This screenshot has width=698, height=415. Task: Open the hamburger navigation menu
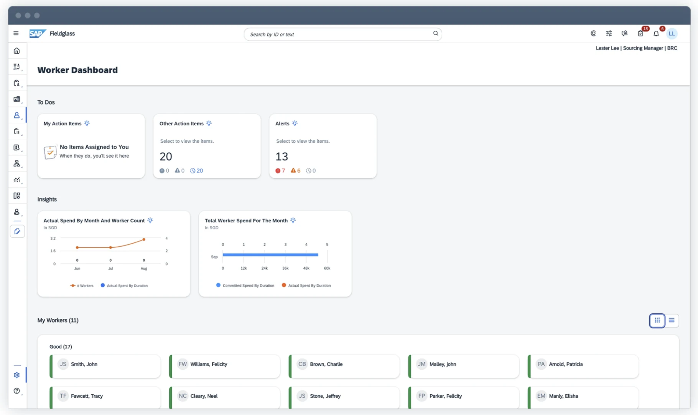(16, 33)
